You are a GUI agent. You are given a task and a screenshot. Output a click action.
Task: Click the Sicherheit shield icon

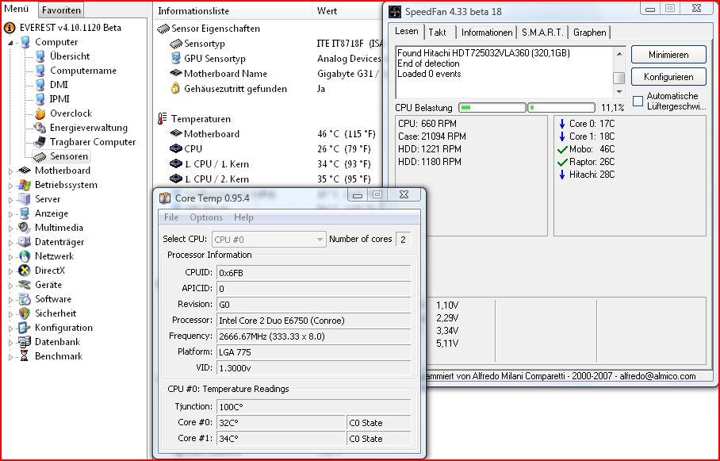(25, 313)
